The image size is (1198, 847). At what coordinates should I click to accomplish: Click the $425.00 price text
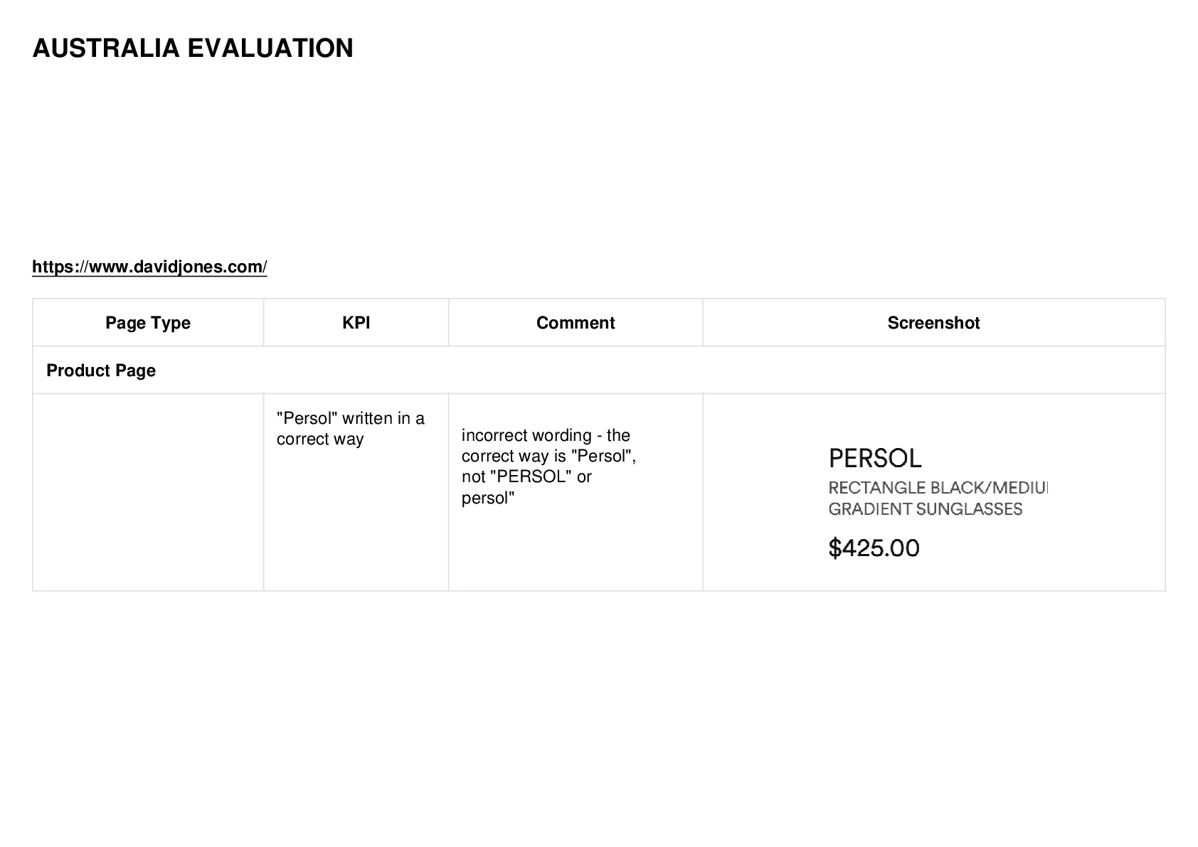pos(874,548)
